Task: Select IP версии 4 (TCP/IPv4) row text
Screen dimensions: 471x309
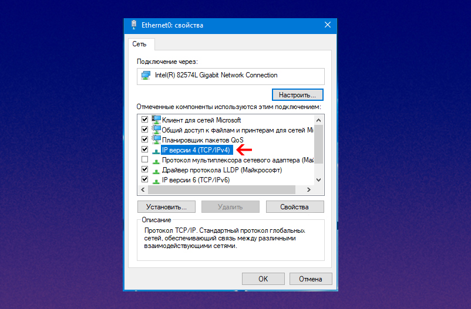Action: pos(196,150)
